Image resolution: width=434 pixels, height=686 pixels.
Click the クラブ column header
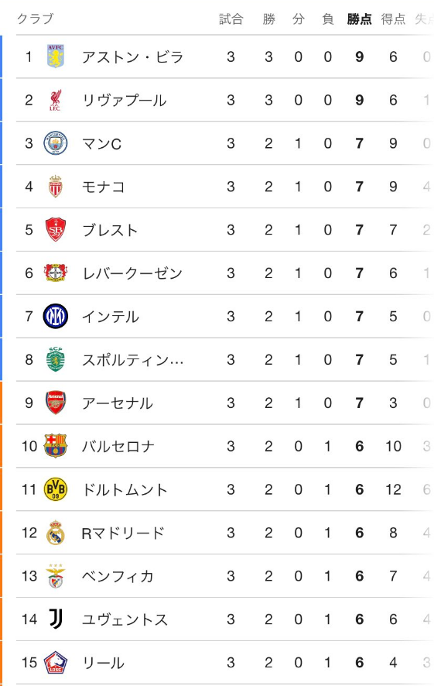[35, 19]
